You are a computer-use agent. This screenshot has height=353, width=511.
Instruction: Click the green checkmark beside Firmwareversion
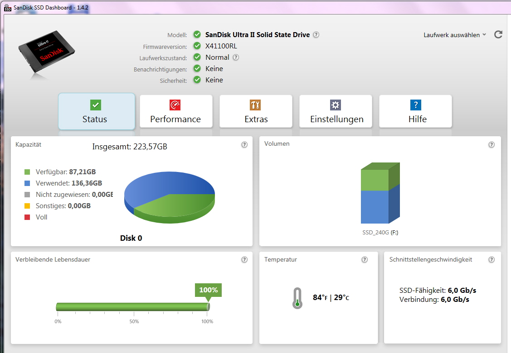(197, 46)
